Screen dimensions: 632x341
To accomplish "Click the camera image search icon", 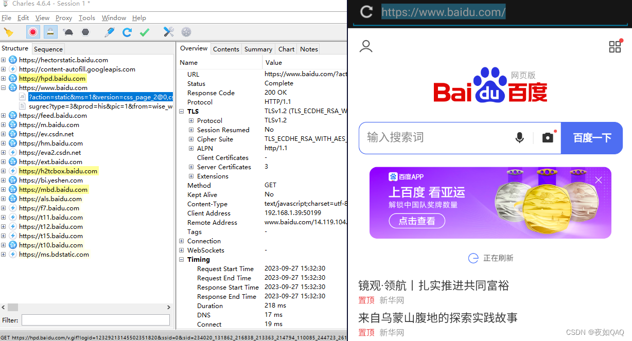I will click(548, 137).
